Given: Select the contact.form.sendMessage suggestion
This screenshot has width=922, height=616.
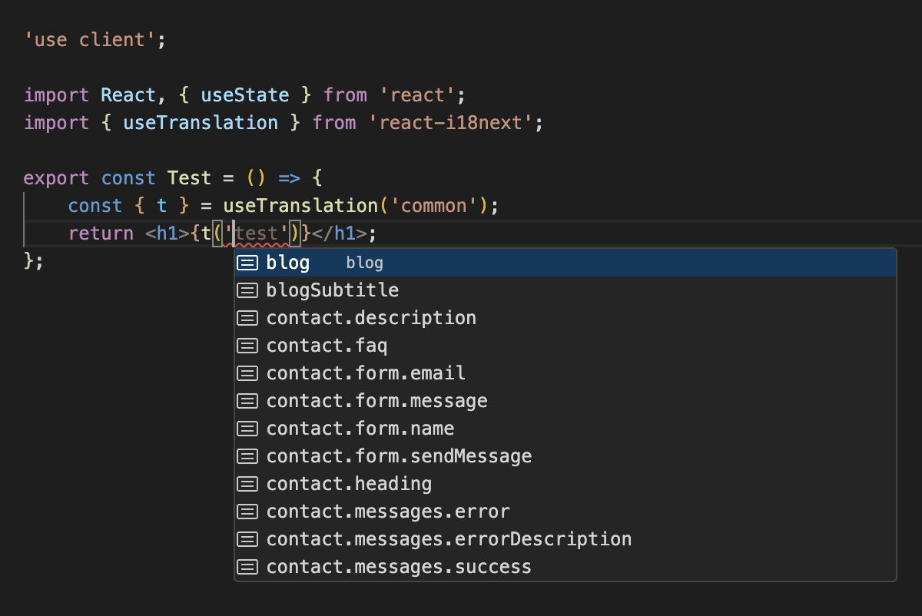Looking at the screenshot, I should (x=399, y=456).
